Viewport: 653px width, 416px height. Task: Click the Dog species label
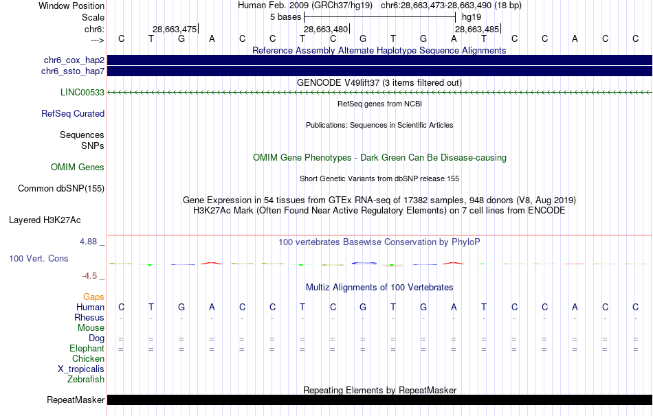96,338
